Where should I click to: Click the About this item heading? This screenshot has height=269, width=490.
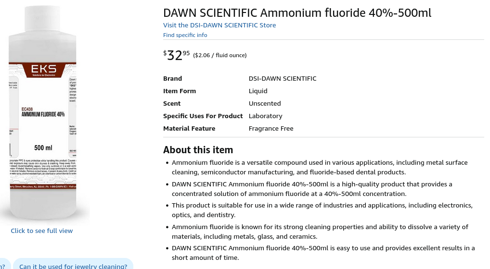tap(198, 149)
